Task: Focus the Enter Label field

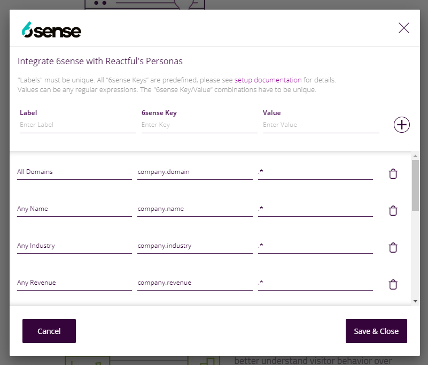Action: [x=78, y=125]
